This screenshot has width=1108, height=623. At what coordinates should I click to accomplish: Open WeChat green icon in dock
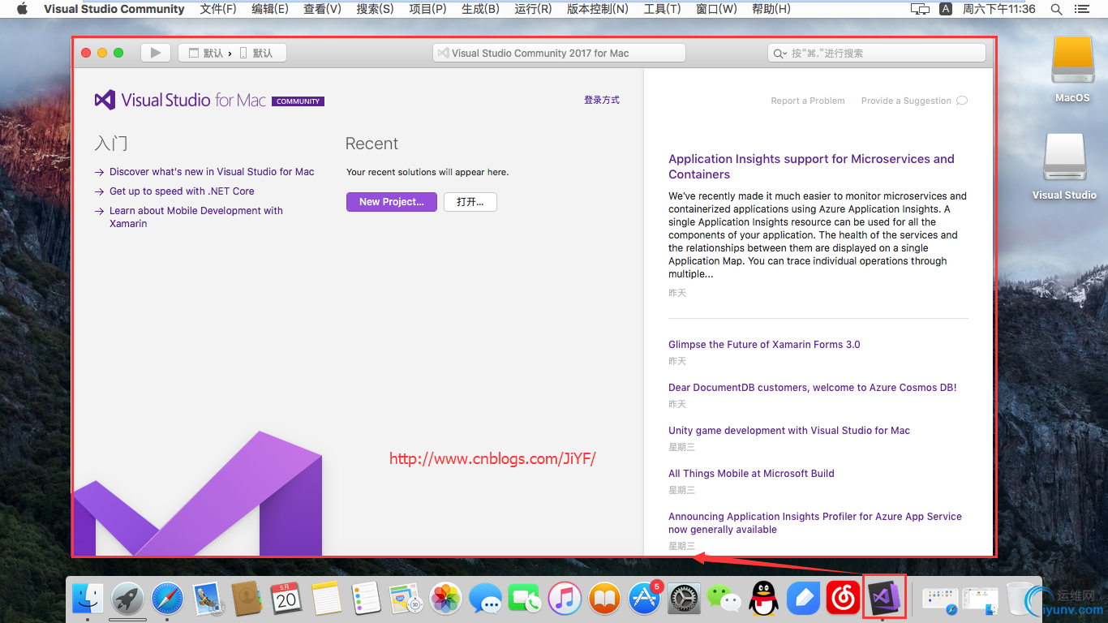(724, 599)
